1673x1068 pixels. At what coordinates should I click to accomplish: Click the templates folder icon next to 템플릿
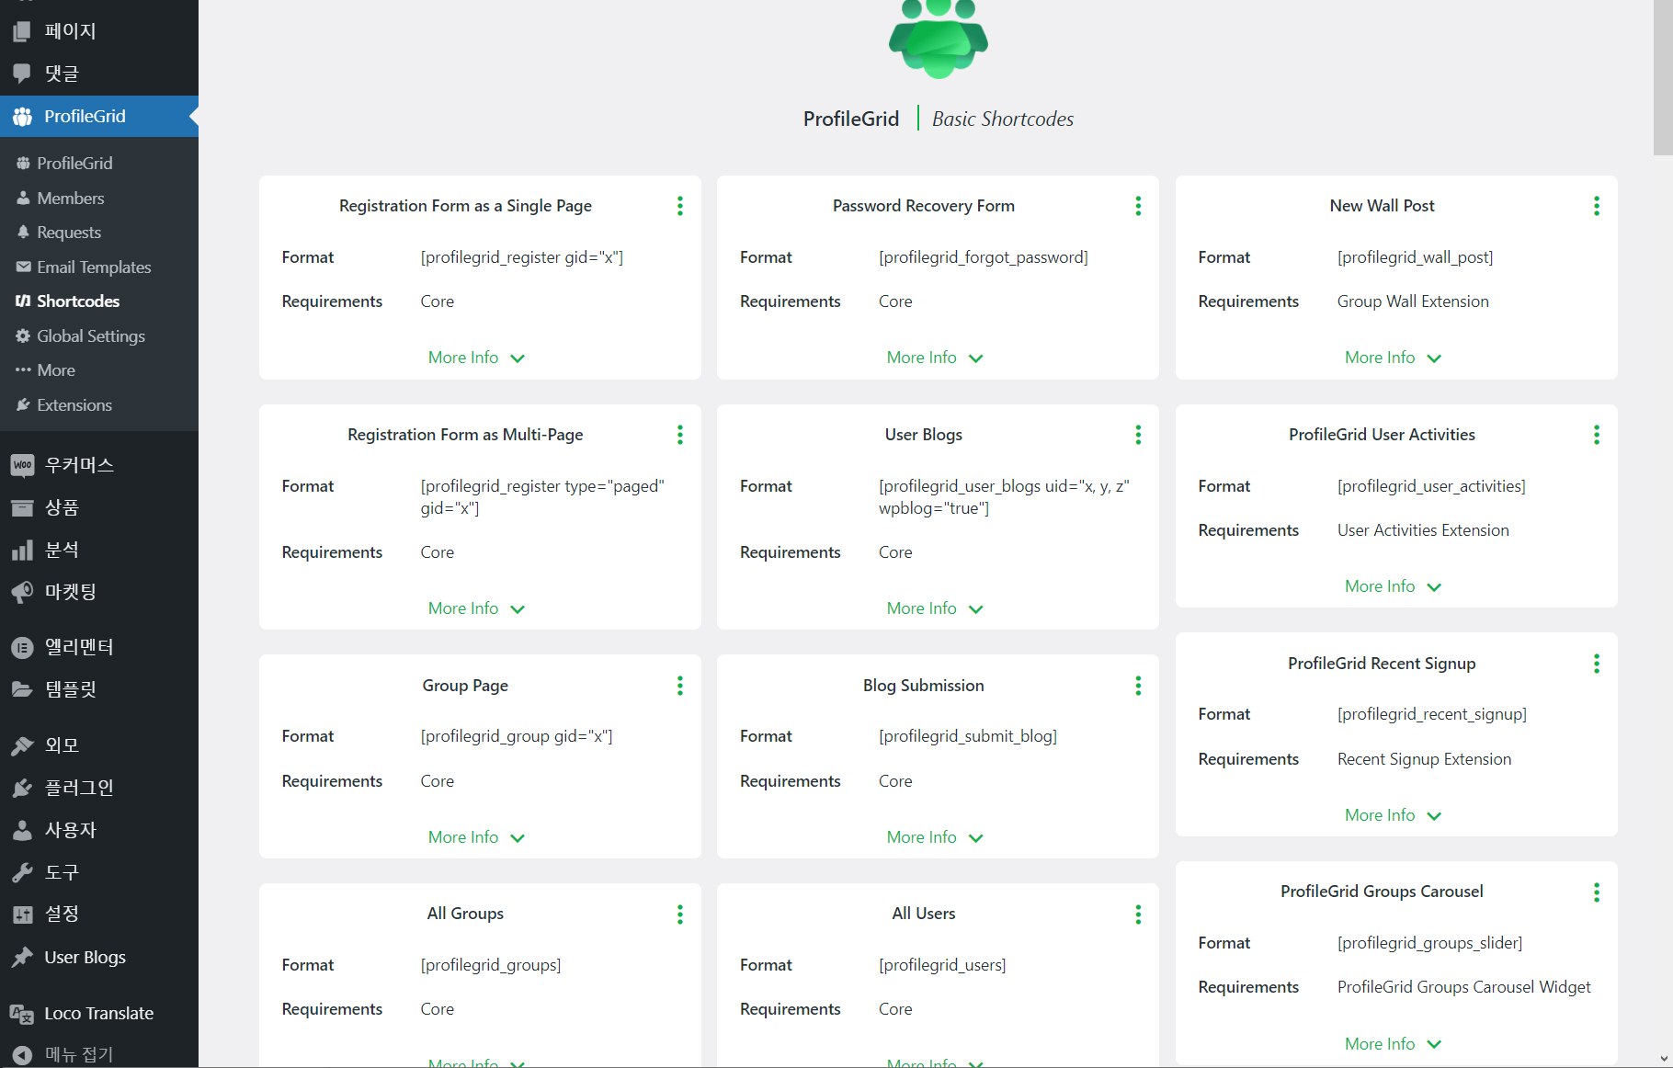tap(22, 689)
